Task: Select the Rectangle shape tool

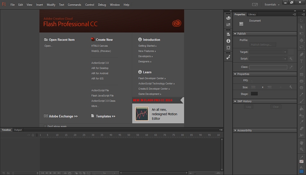Action: 301,74
